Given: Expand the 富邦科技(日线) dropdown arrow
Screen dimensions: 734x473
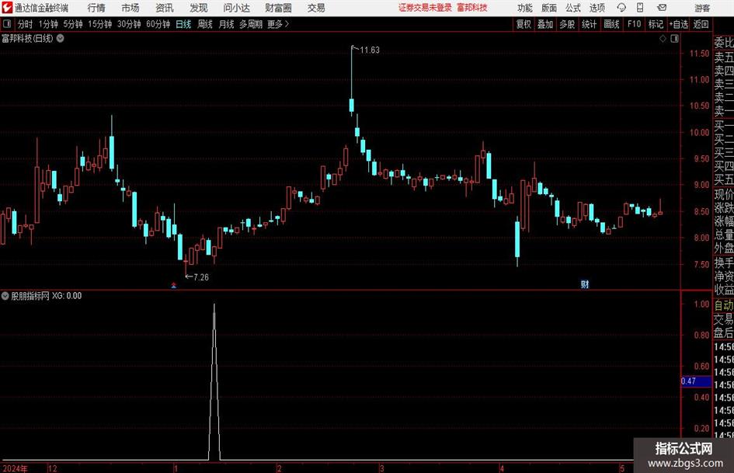Looking at the screenshot, I should [61, 38].
